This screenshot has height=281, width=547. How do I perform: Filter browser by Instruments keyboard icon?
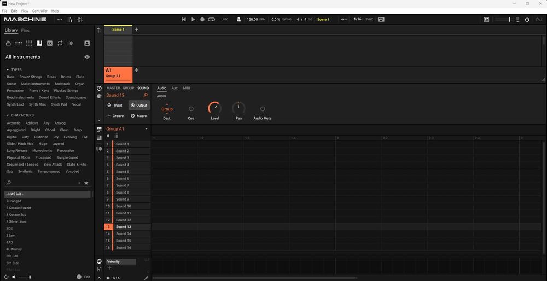click(39, 43)
